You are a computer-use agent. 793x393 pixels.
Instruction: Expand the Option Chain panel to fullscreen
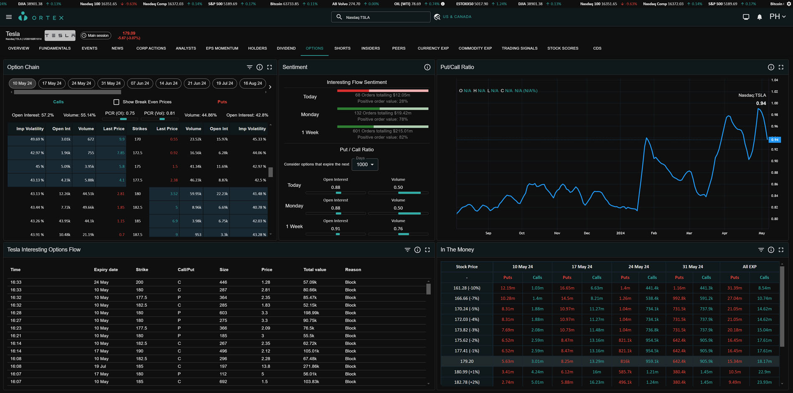coord(270,67)
